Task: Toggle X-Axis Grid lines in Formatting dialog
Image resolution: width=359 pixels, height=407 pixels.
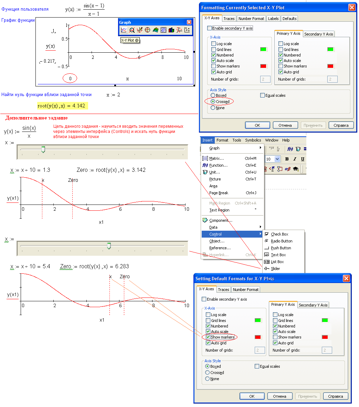Action: pos(221,49)
